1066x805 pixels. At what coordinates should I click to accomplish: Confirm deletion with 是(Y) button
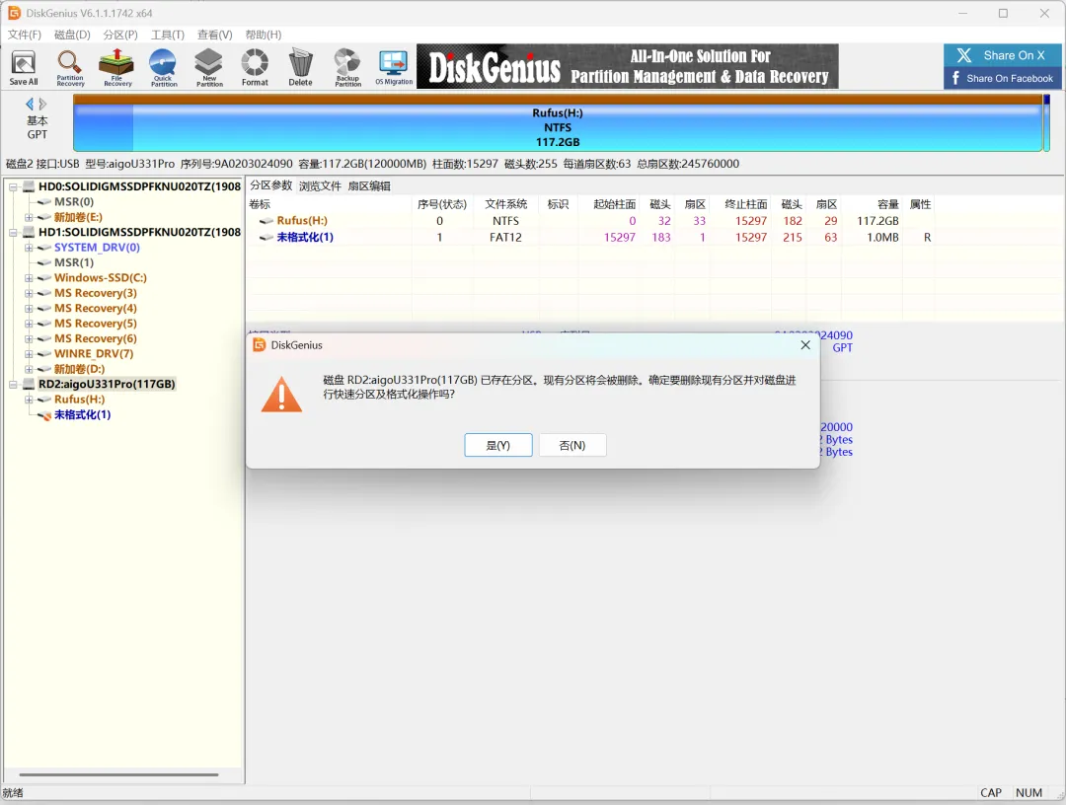(498, 445)
